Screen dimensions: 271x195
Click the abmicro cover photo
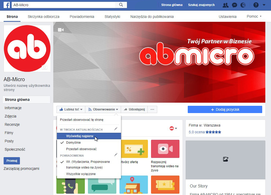(x=159, y=62)
